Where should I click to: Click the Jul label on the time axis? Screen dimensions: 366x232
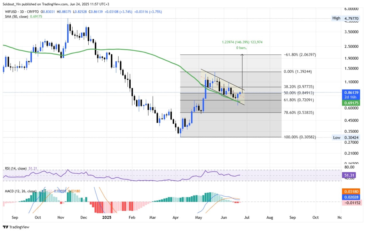247,217
